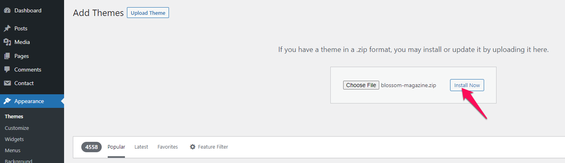Image resolution: width=565 pixels, height=163 pixels.
Task: Click the Dashboard gauge icon
Action: click(7, 10)
